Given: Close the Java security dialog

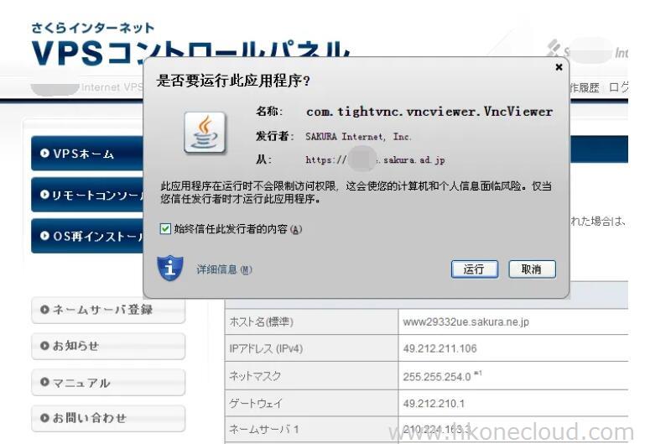Looking at the screenshot, I should [559, 66].
